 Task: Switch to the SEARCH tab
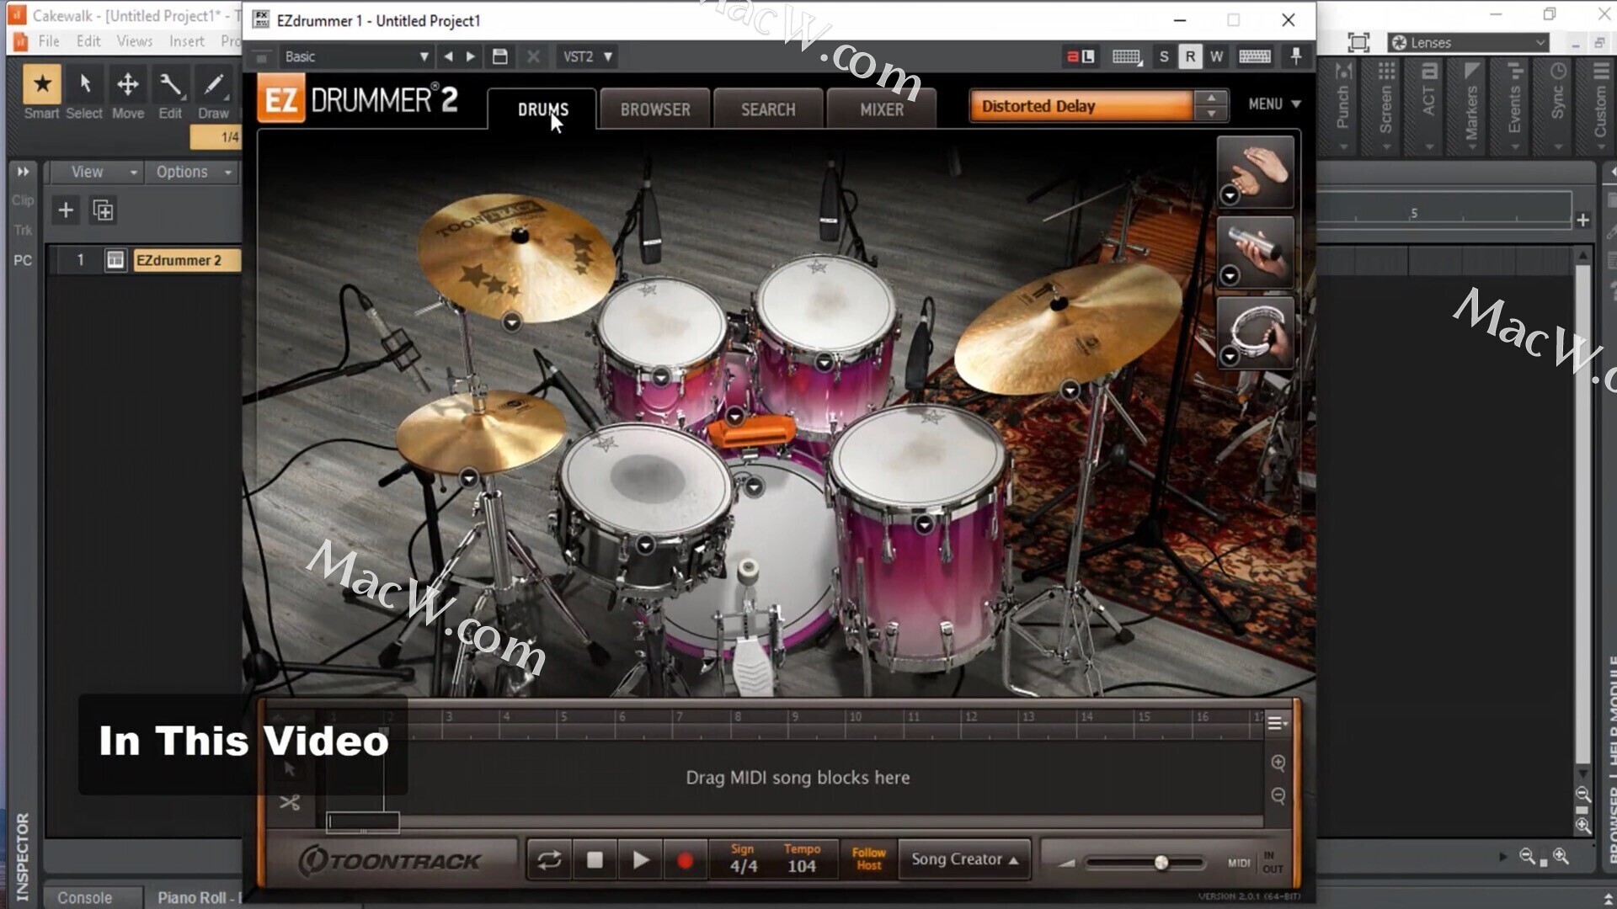pos(768,109)
